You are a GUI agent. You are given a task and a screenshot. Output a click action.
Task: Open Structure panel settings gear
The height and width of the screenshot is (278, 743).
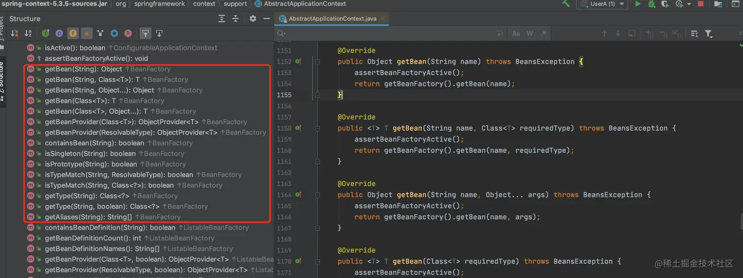point(253,19)
